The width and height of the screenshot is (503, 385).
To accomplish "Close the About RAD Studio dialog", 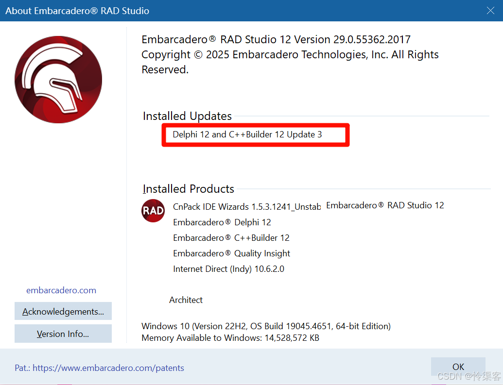I will pos(490,11).
